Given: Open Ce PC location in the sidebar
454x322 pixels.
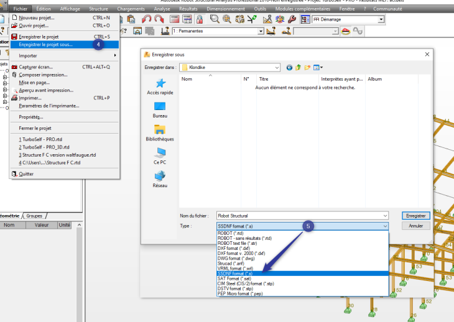Looking at the screenshot, I should click(160, 155).
